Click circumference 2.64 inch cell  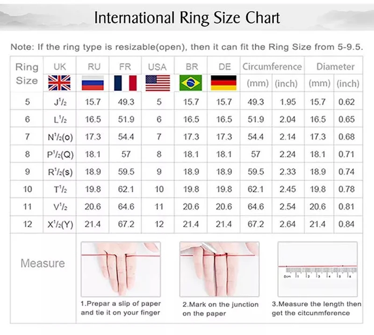(x=288, y=224)
